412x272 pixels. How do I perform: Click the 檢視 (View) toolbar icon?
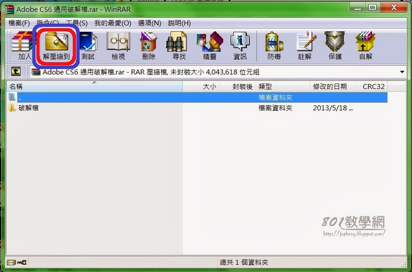click(118, 45)
